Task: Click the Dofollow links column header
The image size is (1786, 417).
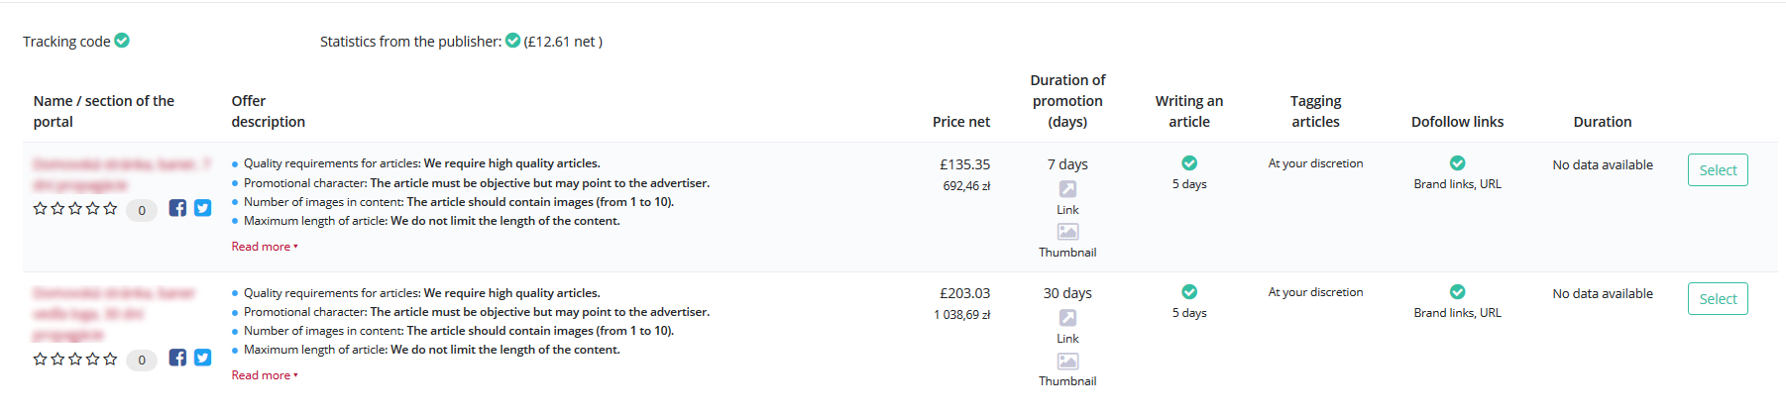Action: [x=1457, y=122]
